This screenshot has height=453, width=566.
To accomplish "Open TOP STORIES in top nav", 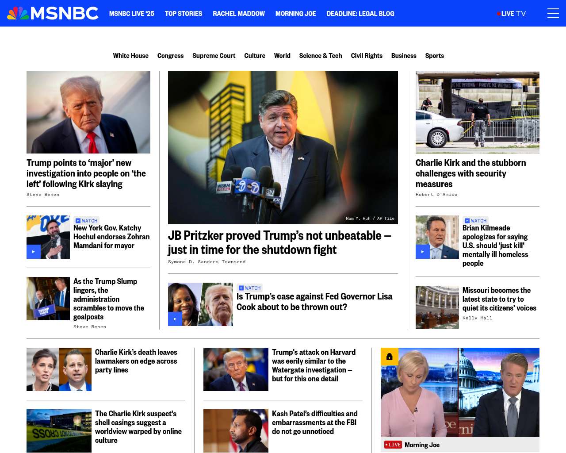I will (184, 14).
